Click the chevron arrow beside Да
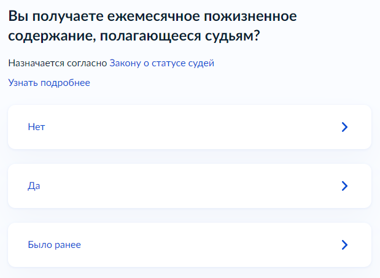 tap(344, 186)
